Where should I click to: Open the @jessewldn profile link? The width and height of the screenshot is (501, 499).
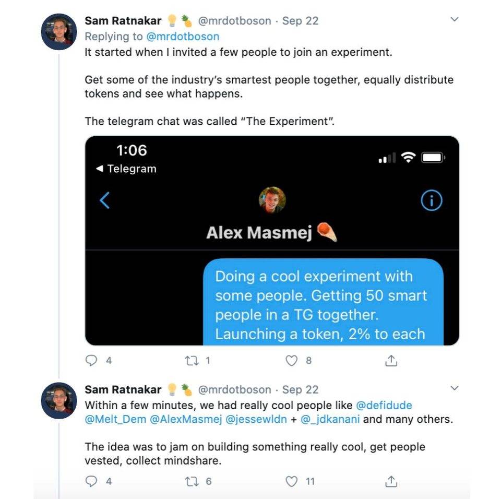(256, 420)
